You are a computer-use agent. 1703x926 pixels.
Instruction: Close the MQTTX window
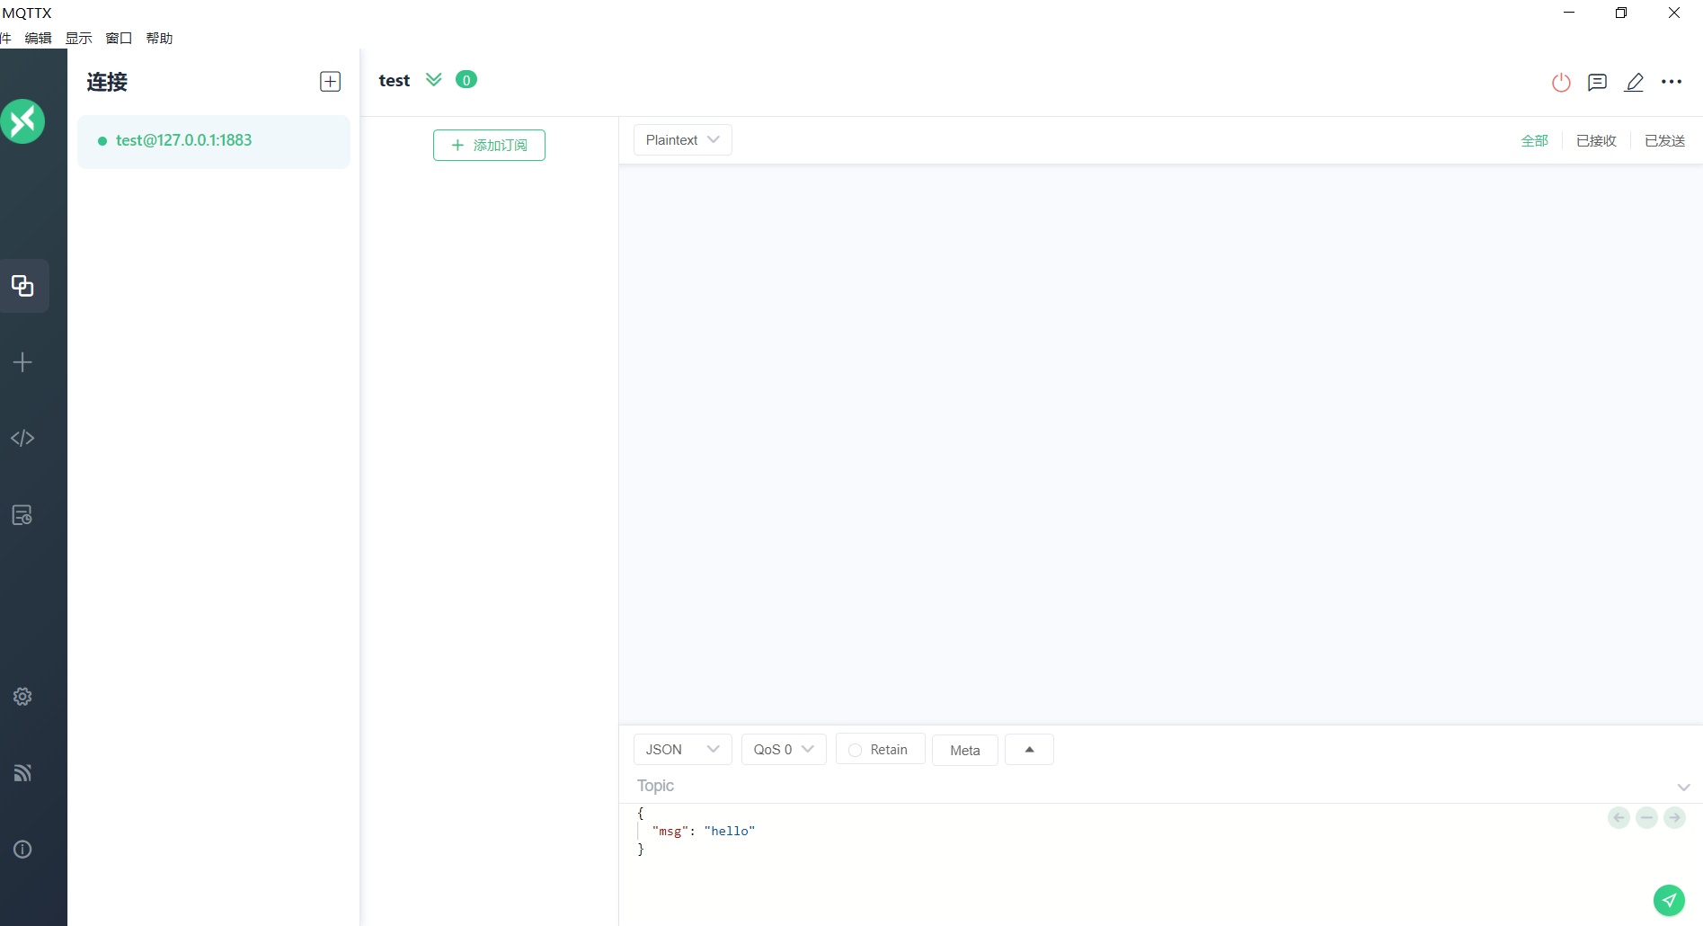coord(1674,13)
